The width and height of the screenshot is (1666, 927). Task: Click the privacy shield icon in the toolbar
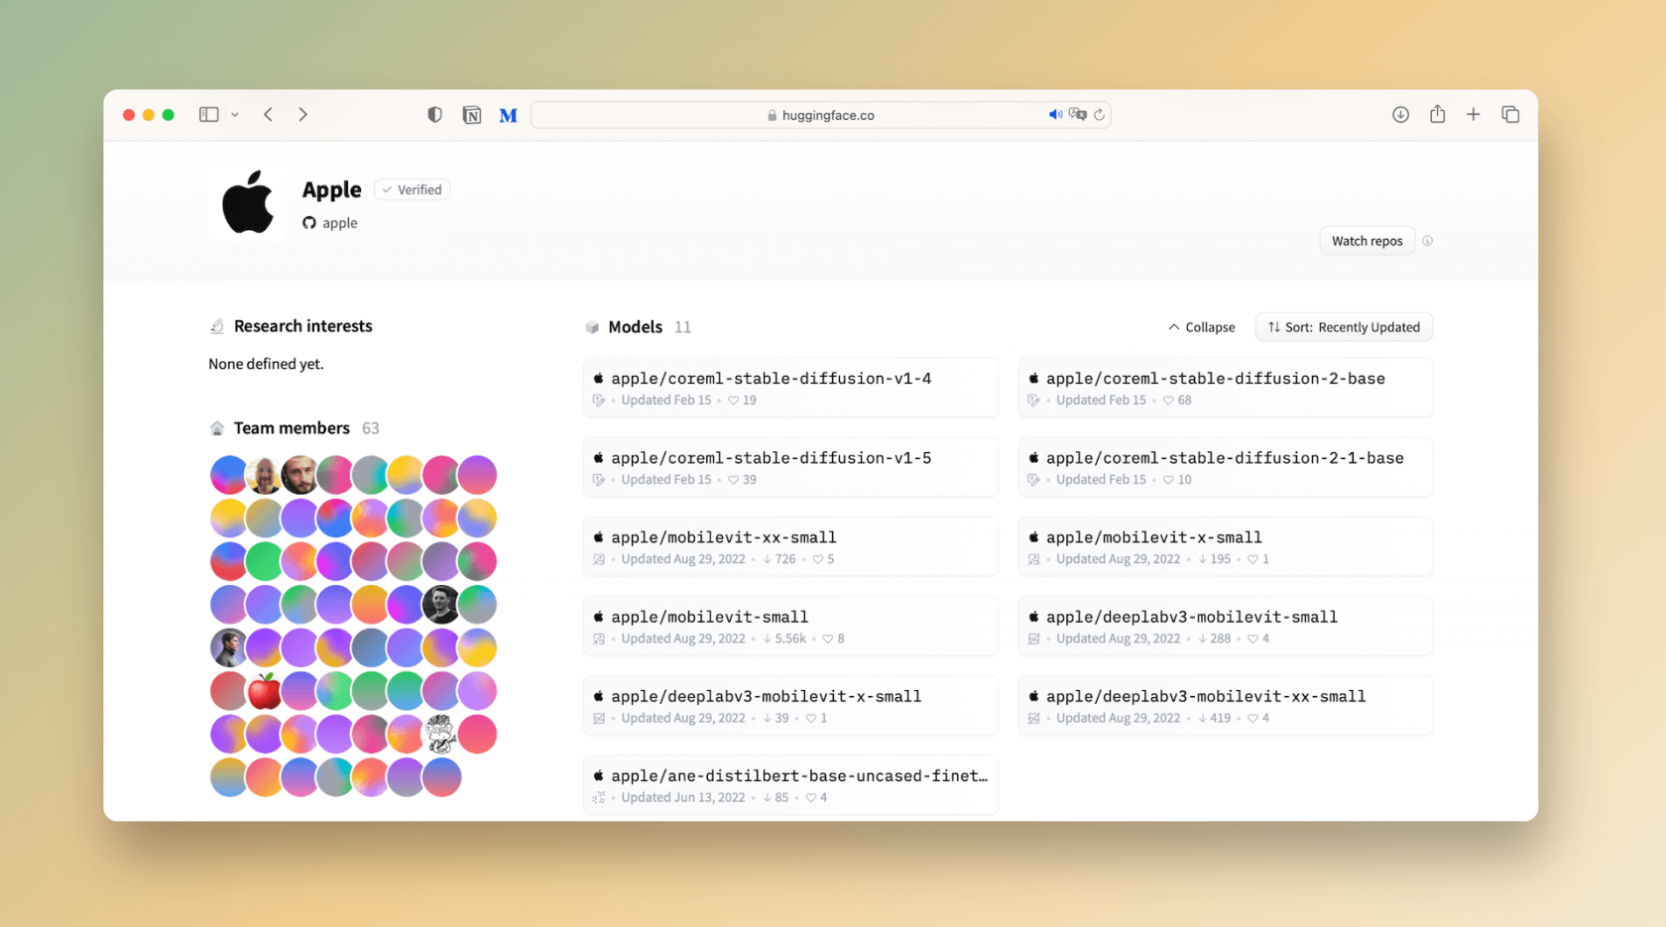[x=434, y=114]
